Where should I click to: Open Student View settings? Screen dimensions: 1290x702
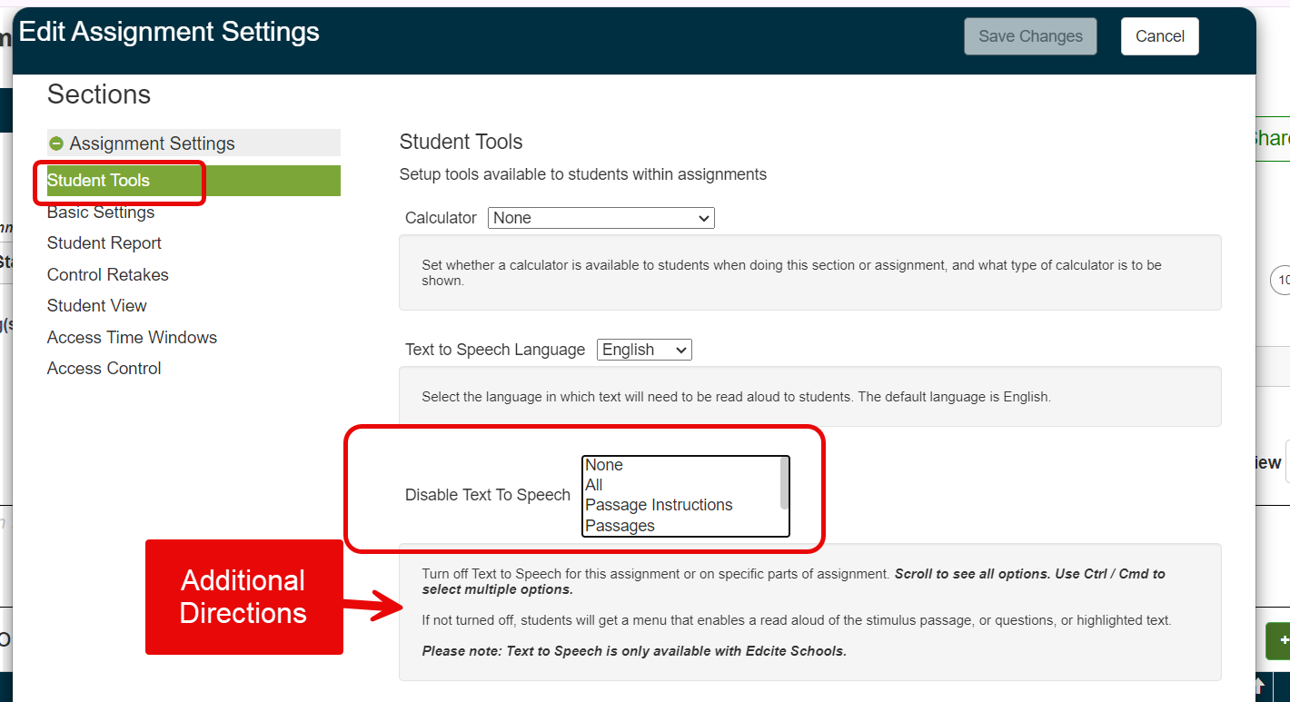[97, 306]
